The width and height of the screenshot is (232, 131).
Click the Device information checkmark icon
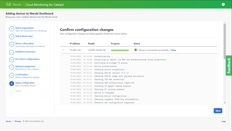point(12,45)
